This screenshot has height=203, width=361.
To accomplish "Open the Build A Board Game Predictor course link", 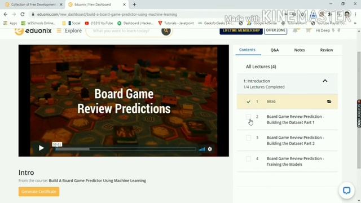I will click(x=98, y=180).
